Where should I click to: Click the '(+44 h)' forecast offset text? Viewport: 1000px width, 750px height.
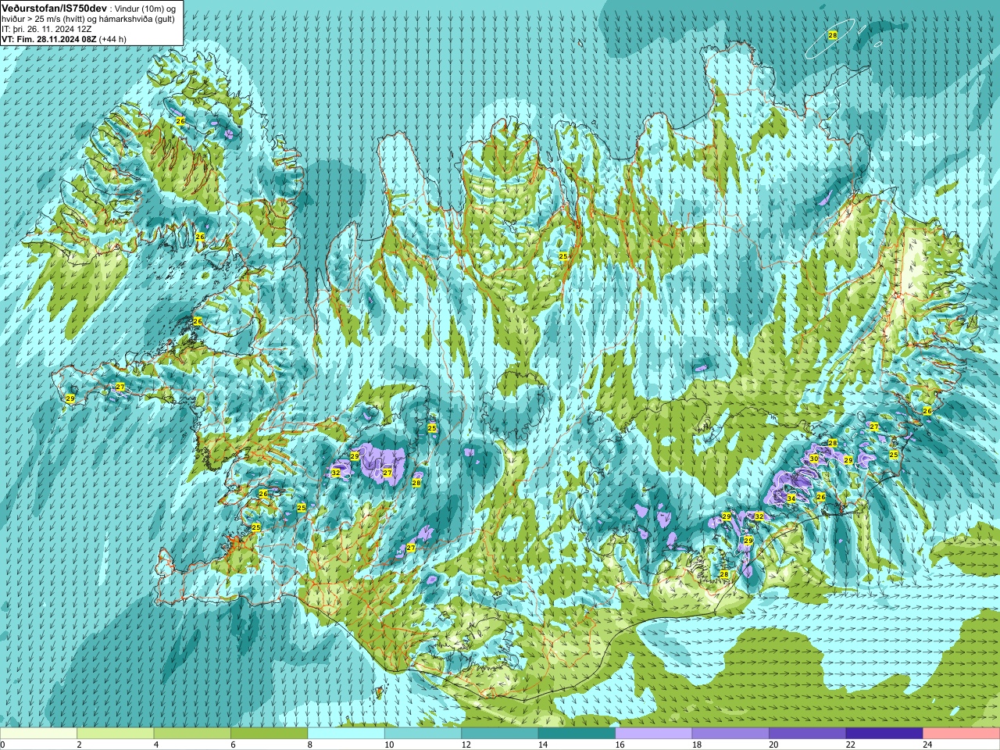point(112,38)
